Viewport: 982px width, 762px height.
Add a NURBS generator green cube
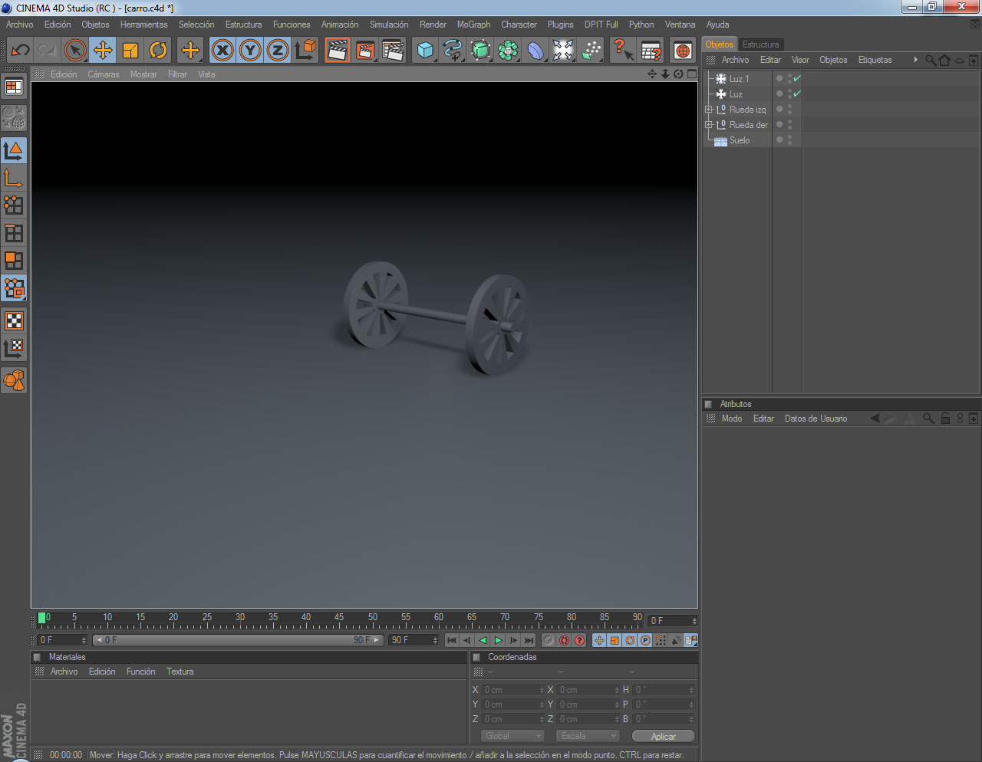[480, 51]
